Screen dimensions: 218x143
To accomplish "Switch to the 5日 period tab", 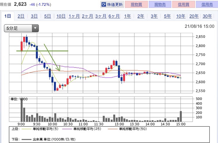I will (x=48, y=16).
